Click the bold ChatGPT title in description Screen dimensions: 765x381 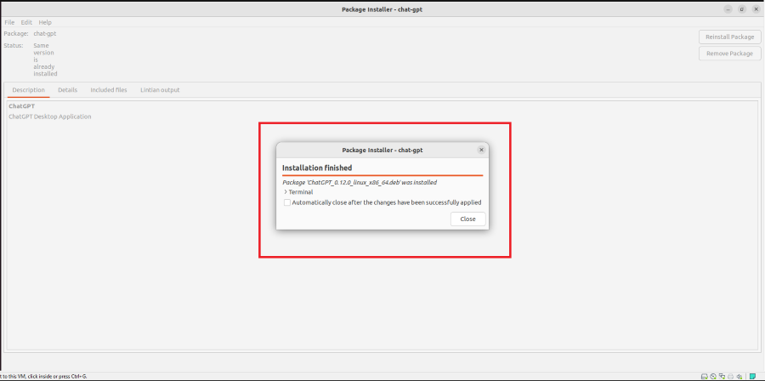point(22,105)
